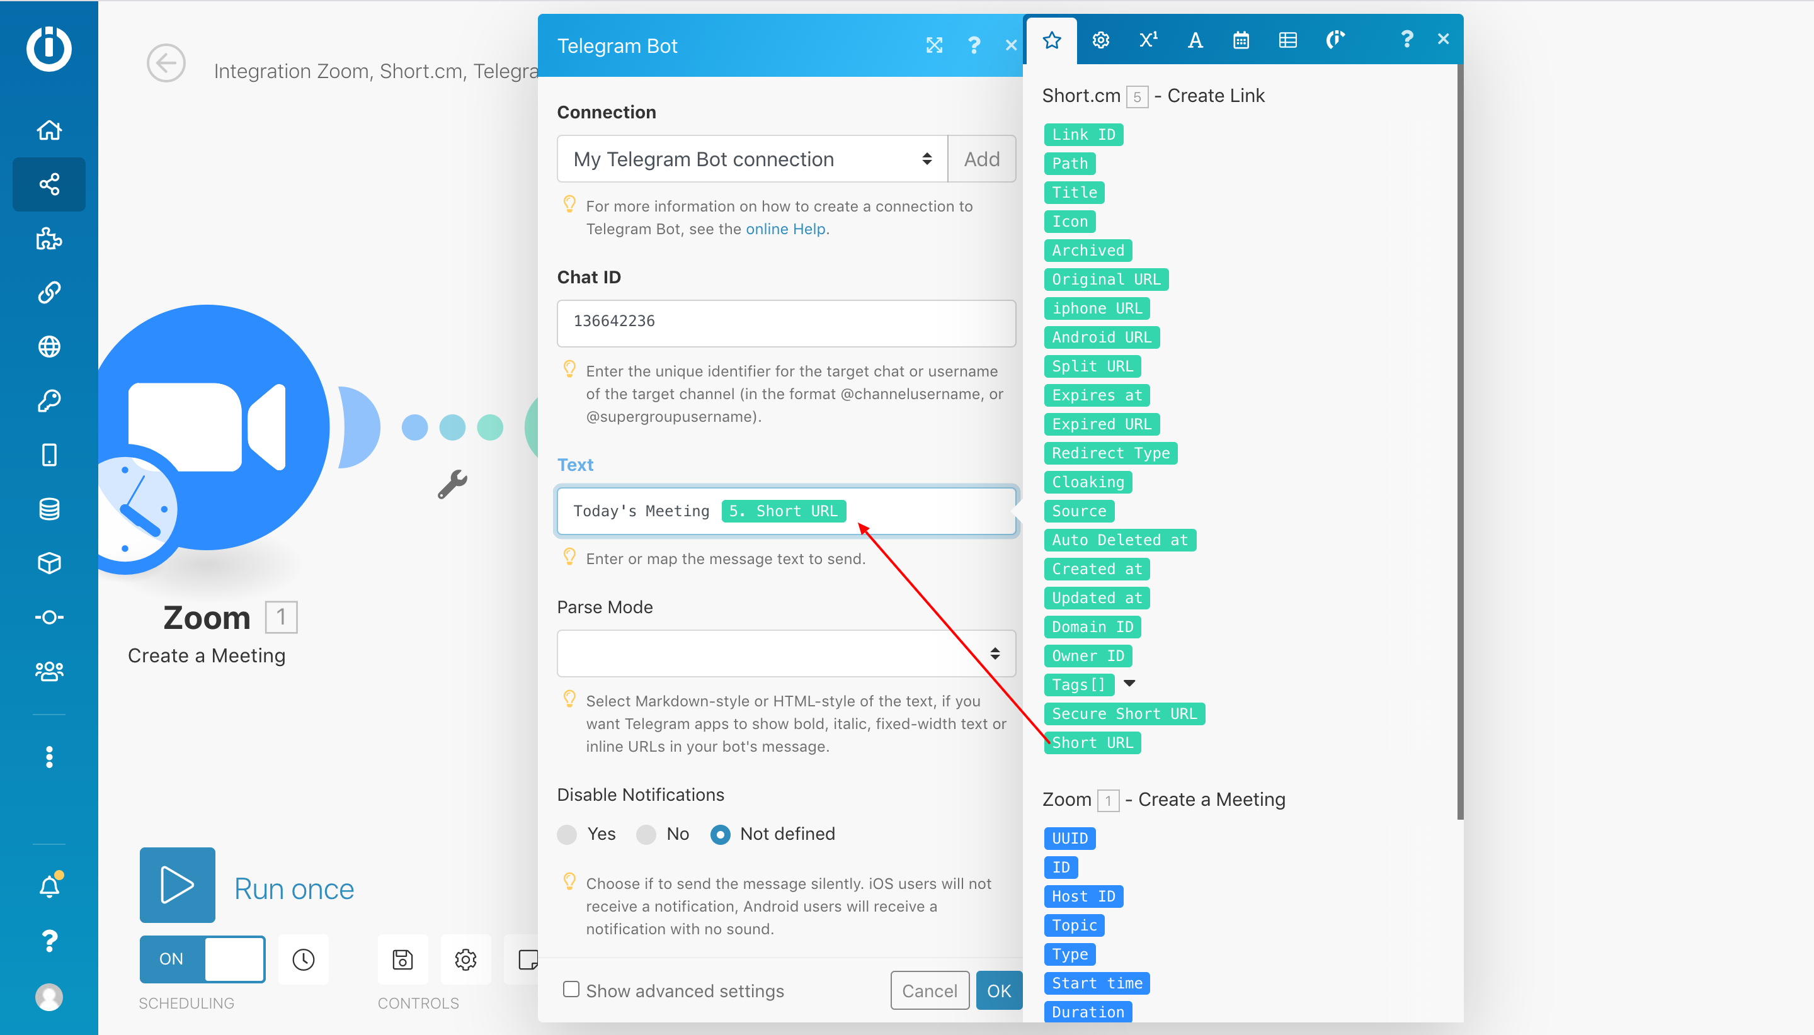Open the Templates puzzle piece icon
Image resolution: width=1814 pixels, height=1035 pixels.
49,239
